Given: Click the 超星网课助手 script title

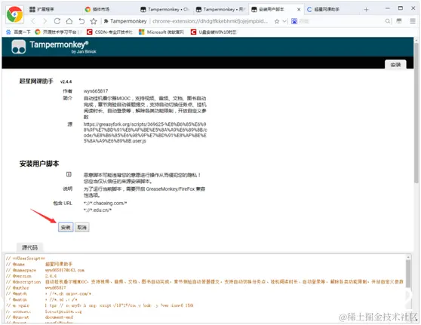Looking at the screenshot, I should pyautogui.click(x=36, y=81).
